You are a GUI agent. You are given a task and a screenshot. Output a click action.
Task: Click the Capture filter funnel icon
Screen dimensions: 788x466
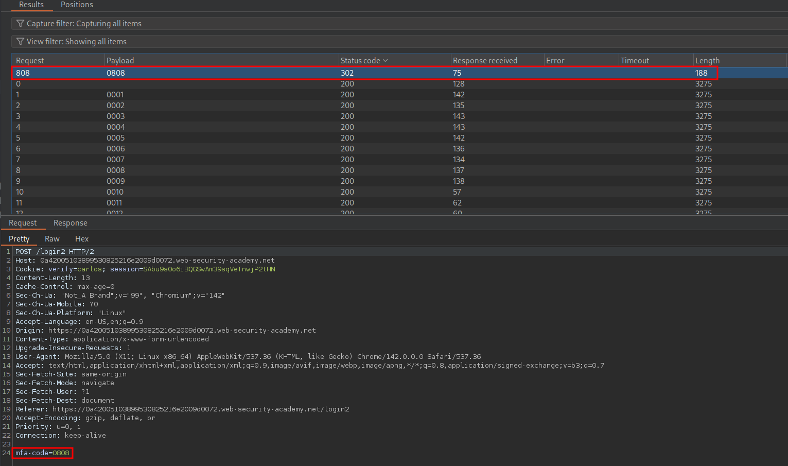21,24
